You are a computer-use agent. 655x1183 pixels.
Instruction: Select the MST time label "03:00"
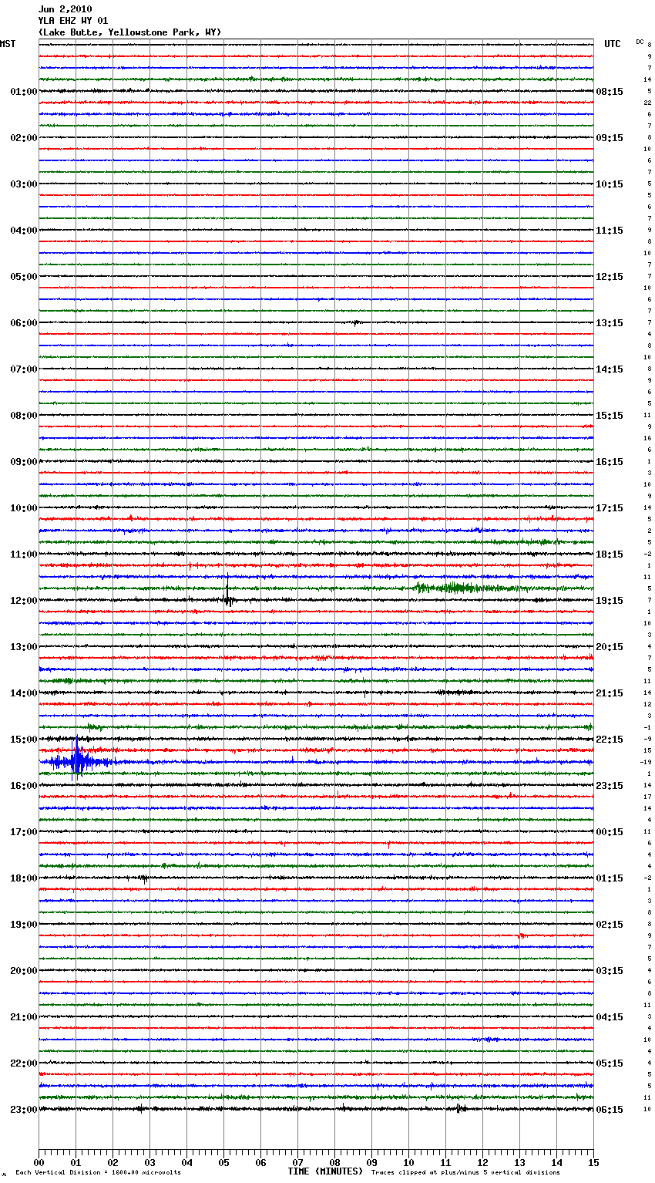tap(23, 184)
